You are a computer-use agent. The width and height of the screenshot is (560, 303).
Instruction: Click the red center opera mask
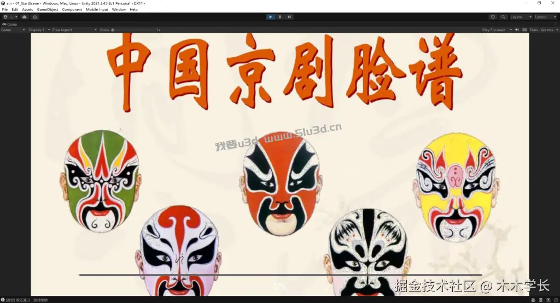pyautogui.click(x=281, y=183)
